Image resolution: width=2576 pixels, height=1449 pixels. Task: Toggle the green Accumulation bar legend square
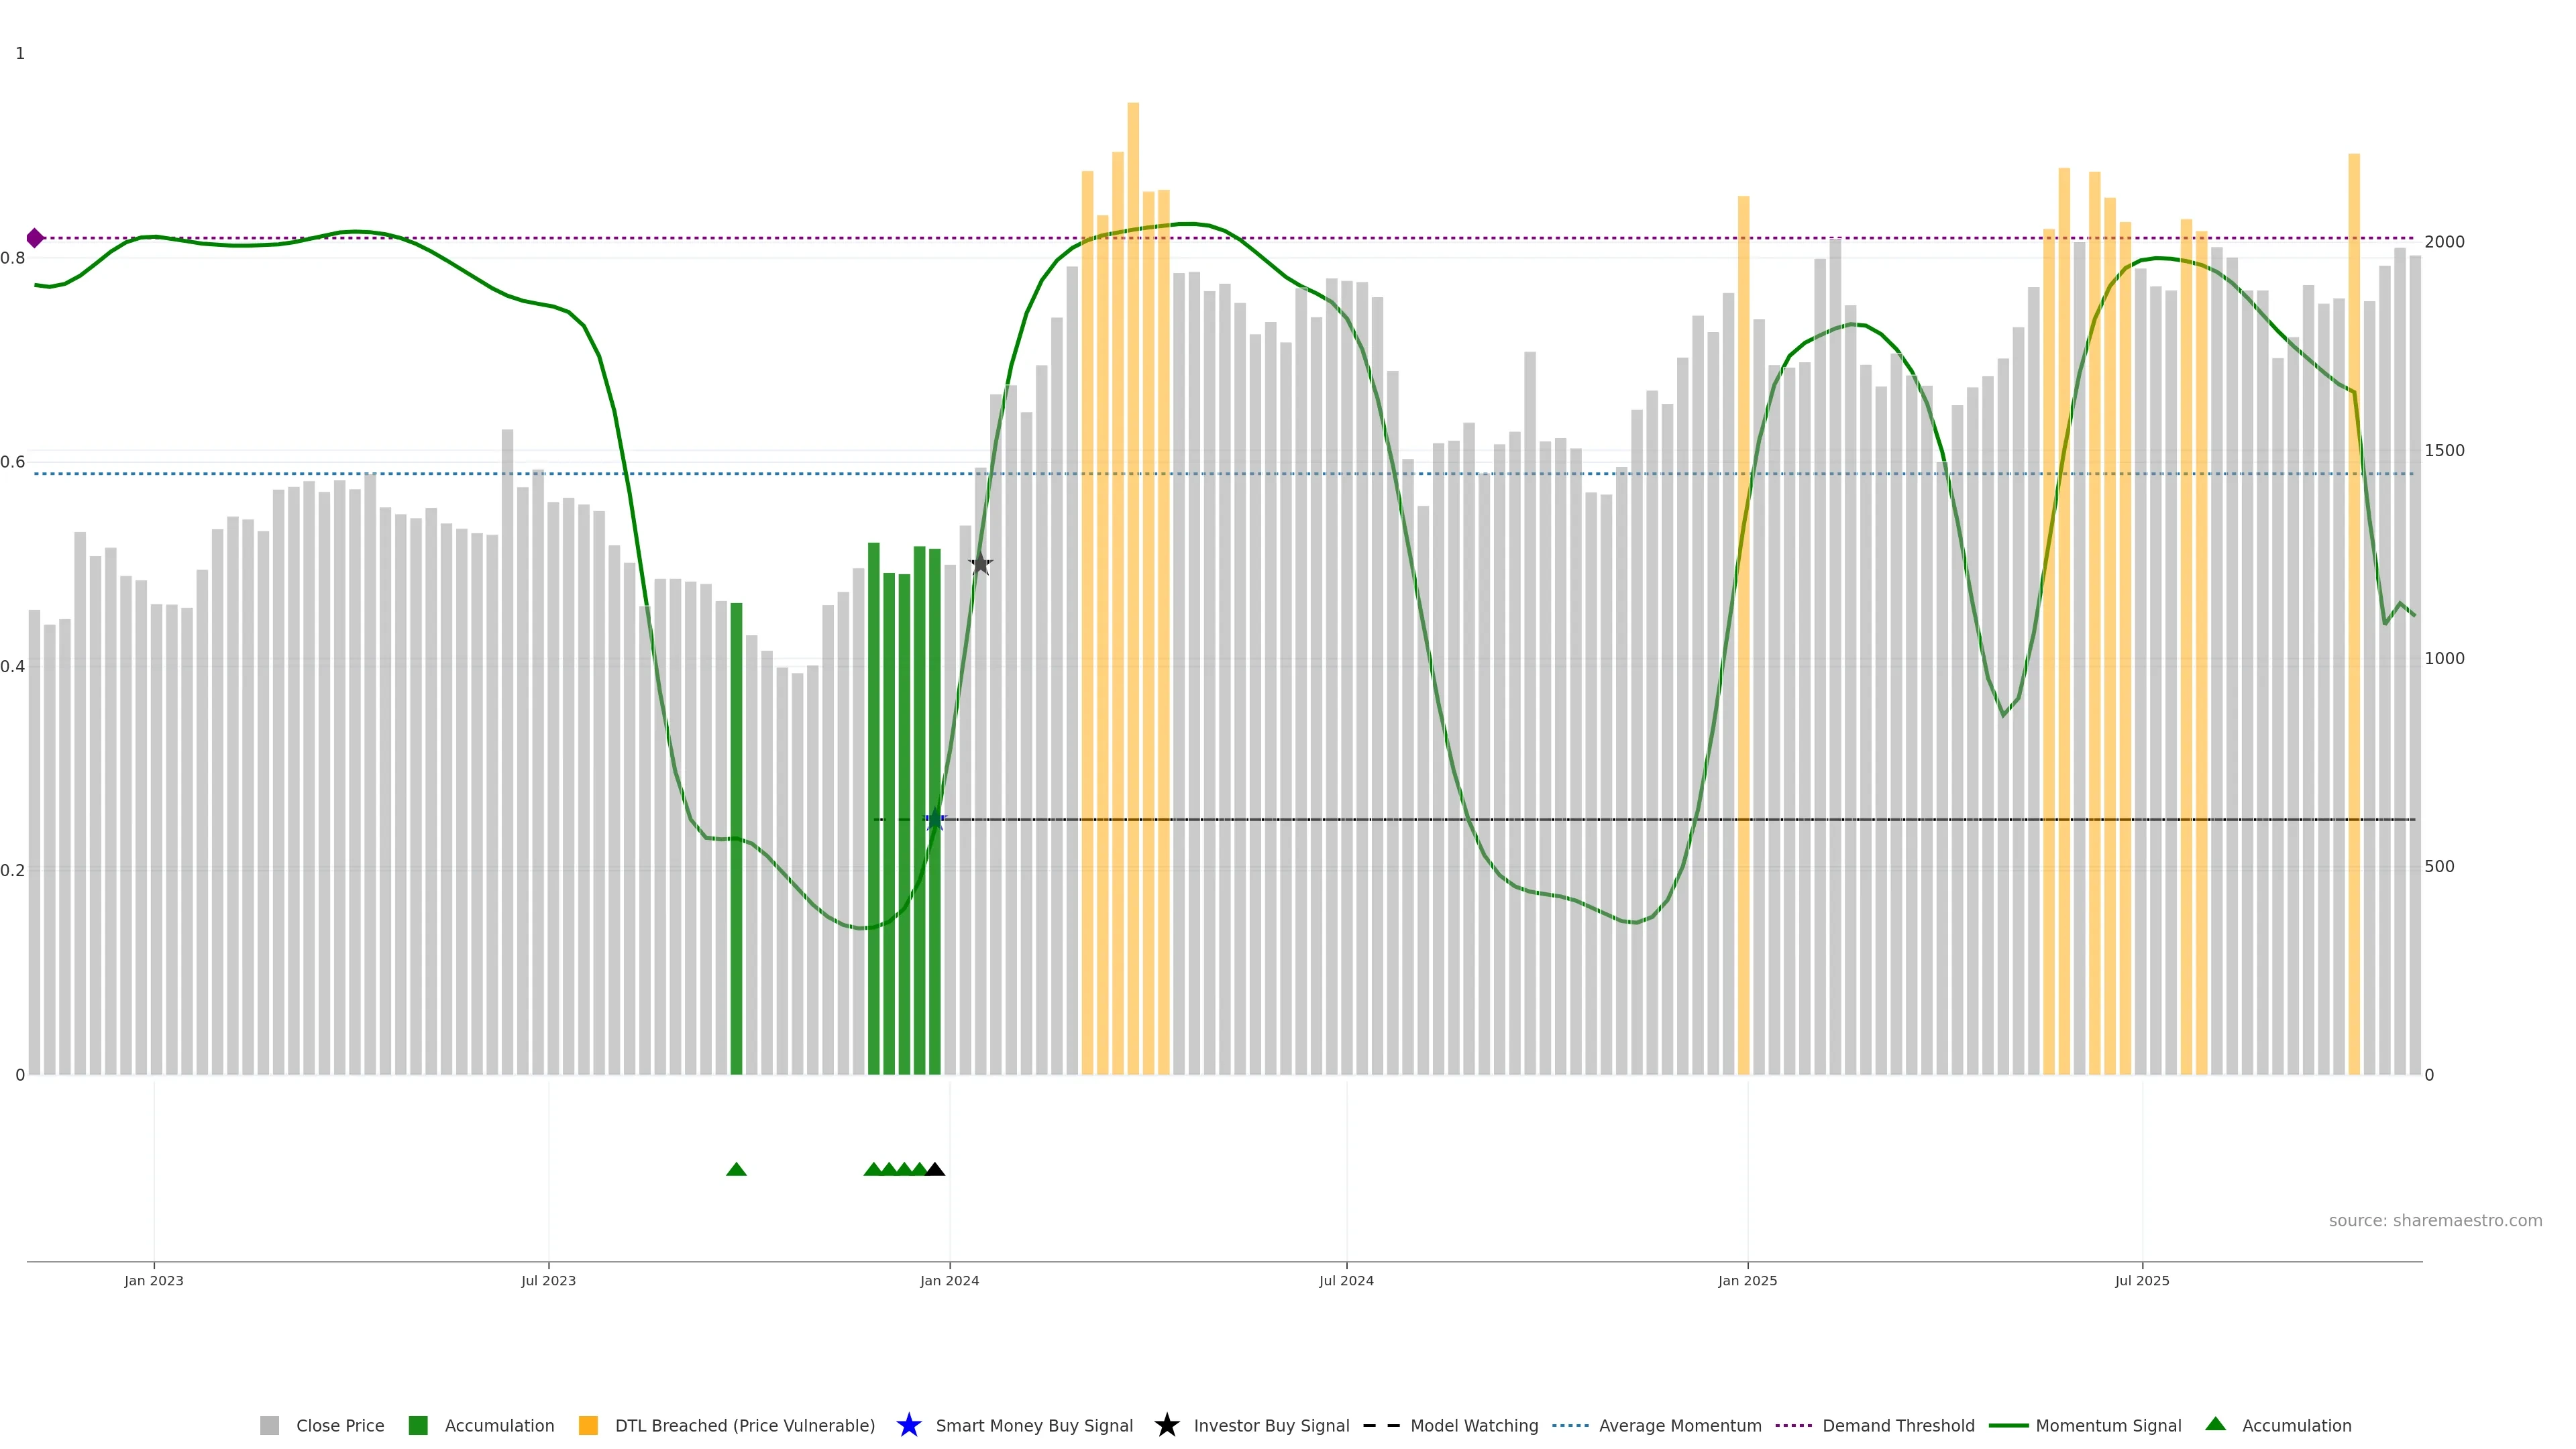pos(418,1425)
